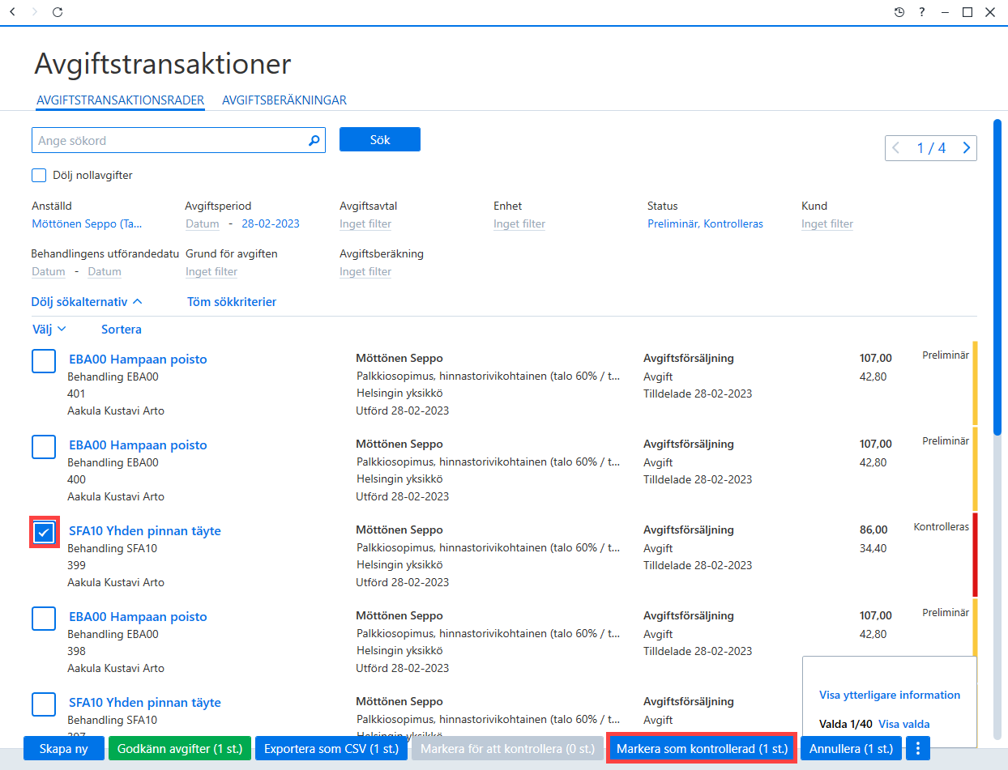The height and width of the screenshot is (770, 1008).
Task: Click Skapa ny button
Action: point(64,748)
